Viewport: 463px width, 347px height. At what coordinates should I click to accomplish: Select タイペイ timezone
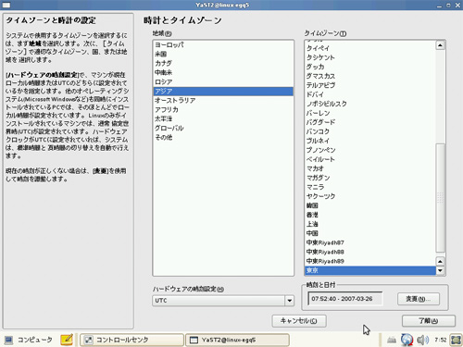click(370, 48)
